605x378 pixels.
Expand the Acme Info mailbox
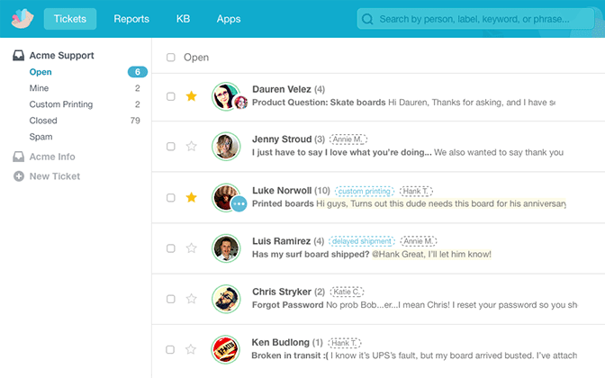52,157
